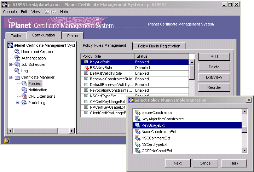Click the Policies node icon

[24, 84]
